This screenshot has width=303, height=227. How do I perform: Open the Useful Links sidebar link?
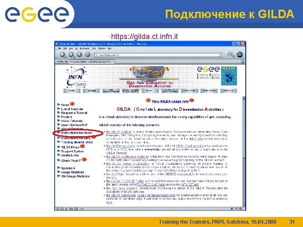[x=70, y=156]
